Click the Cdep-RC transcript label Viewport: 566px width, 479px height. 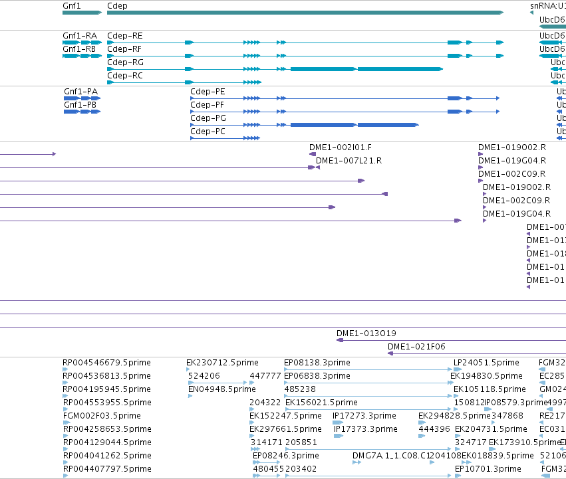pyautogui.click(x=125, y=76)
